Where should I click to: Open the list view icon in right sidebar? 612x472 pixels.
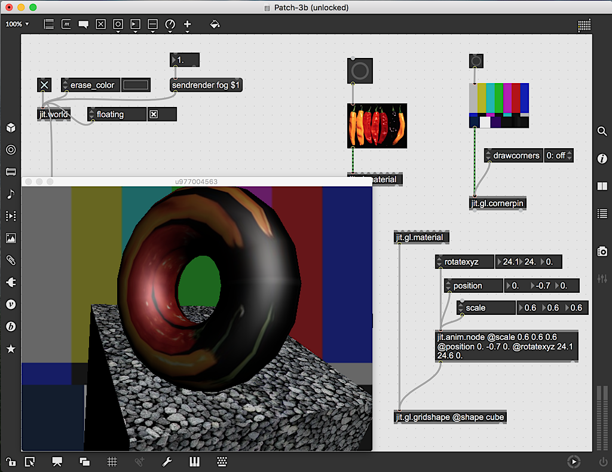602,213
